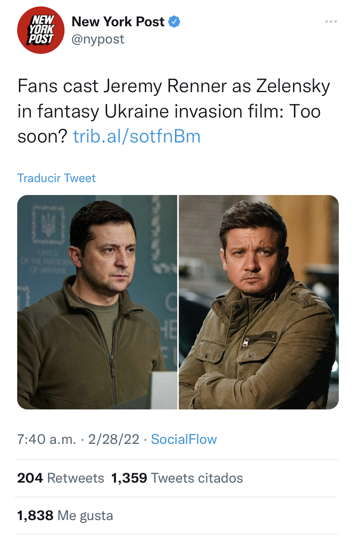Open the right photo of the tweet
The height and width of the screenshot is (536, 356).
pyautogui.click(x=258, y=302)
